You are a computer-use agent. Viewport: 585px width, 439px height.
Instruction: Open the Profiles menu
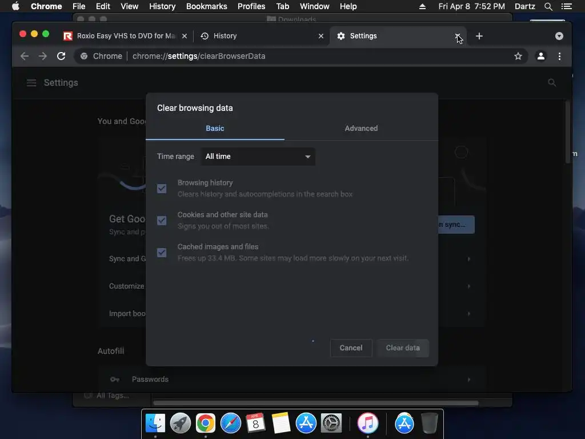tap(251, 6)
